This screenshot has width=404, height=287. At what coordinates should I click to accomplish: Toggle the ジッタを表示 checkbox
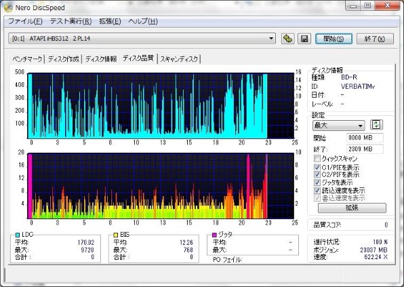pyautogui.click(x=317, y=183)
